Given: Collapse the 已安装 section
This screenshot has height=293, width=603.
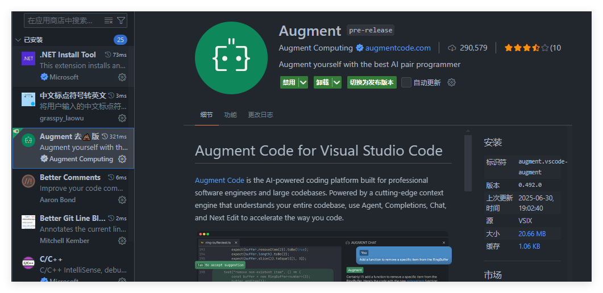Looking at the screenshot, I should (x=18, y=40).
